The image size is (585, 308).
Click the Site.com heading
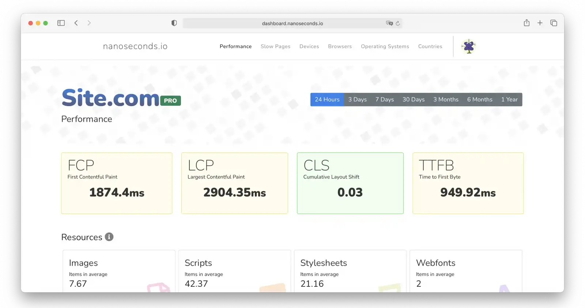click(111, 98)
